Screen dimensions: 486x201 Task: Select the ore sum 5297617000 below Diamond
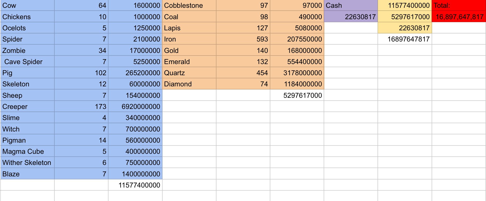point(297,95)
